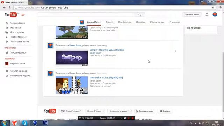Image resolution: width=224 pixels, height=126 pixels.
Task: Reload the page with refresh icon
Action: [16, 8]
